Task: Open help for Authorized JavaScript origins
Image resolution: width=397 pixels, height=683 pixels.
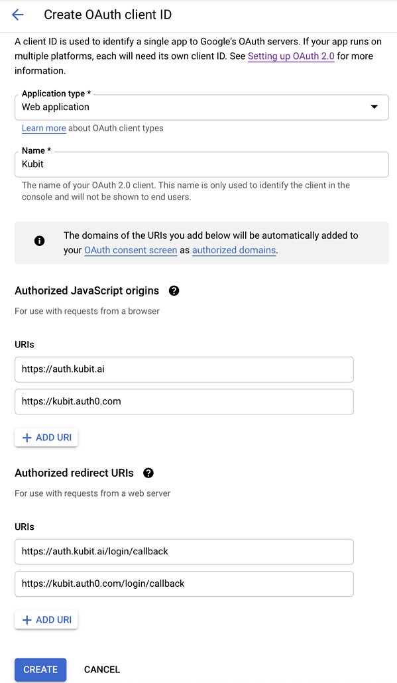Action: (x=174, y=290)
